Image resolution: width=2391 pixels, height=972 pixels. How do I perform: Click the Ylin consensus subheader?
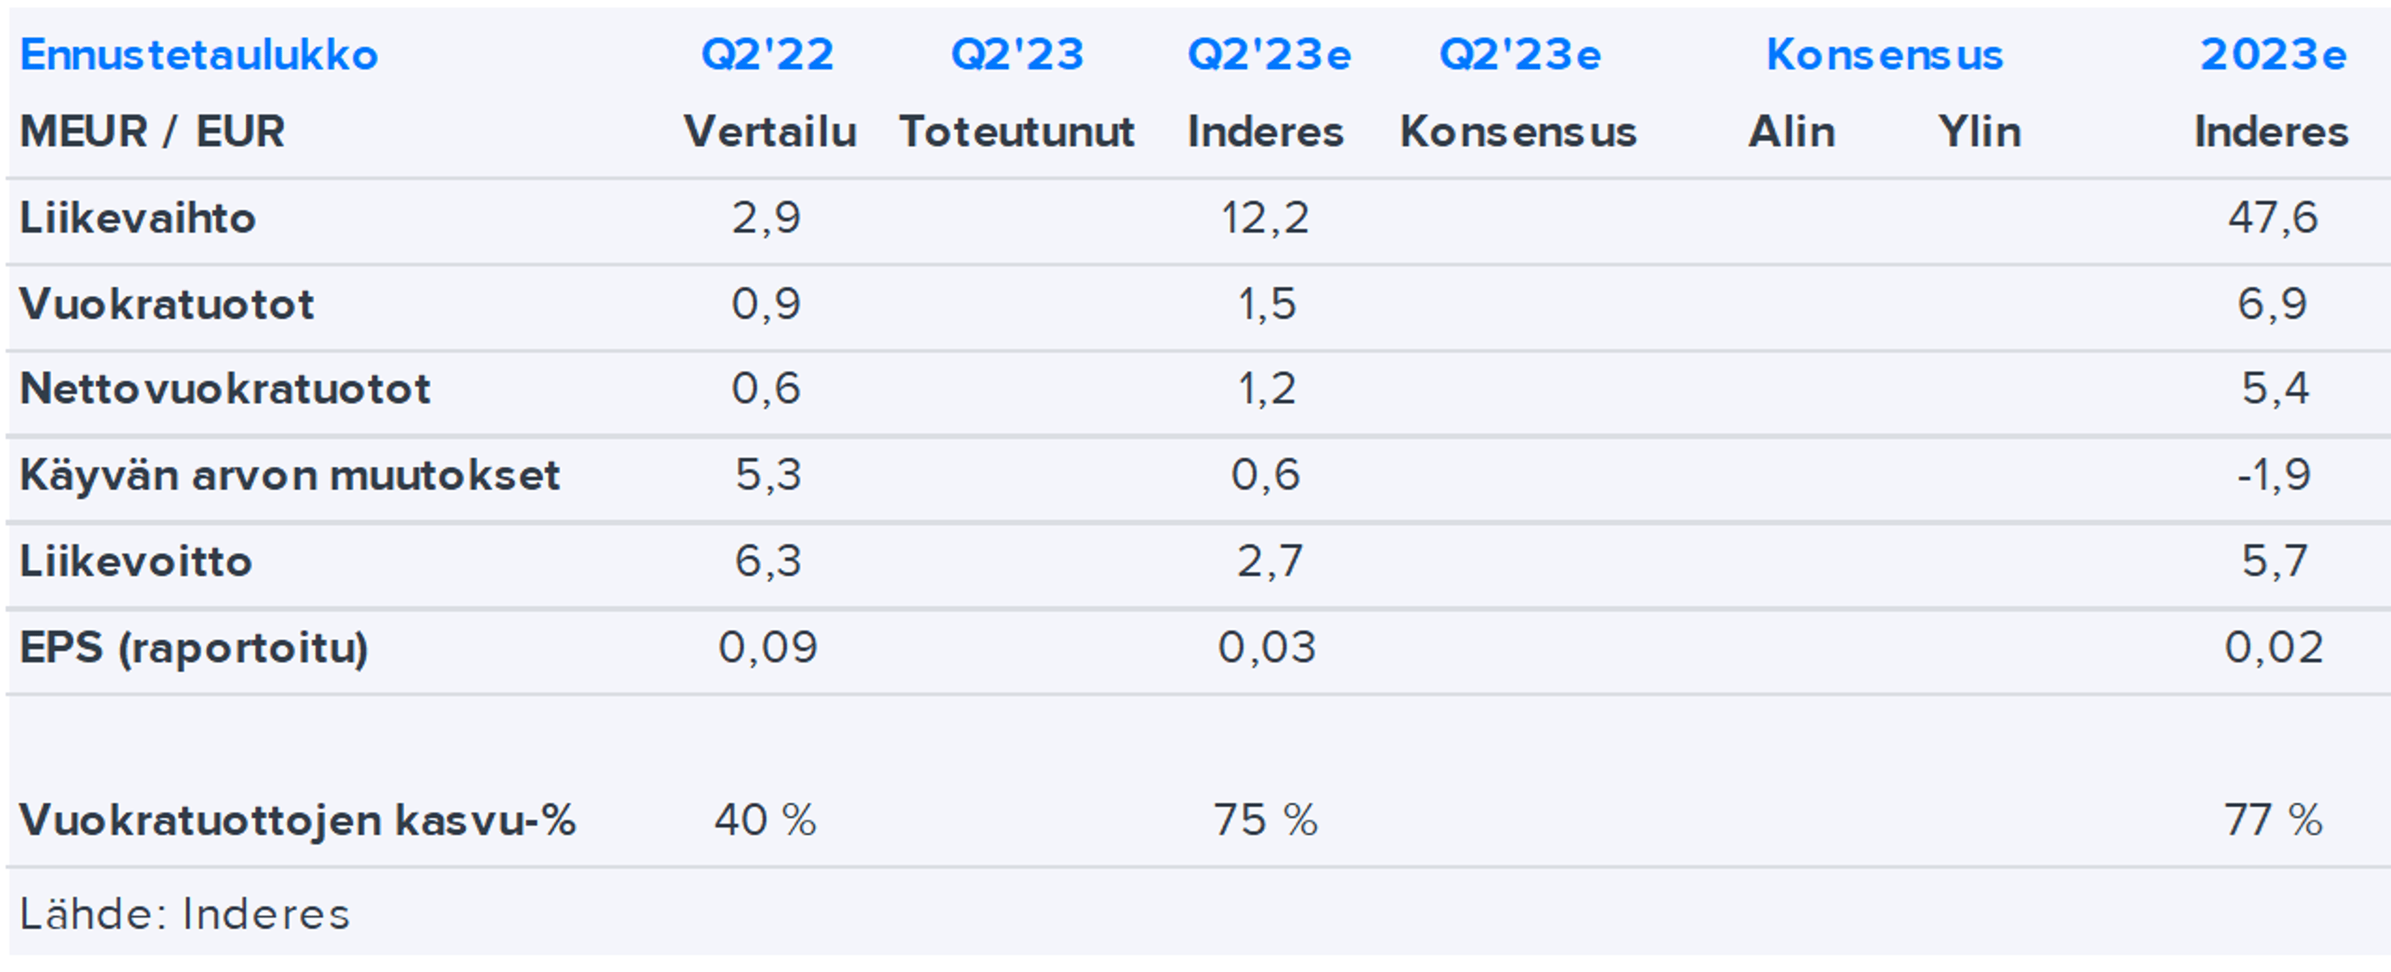(1979, 132)
